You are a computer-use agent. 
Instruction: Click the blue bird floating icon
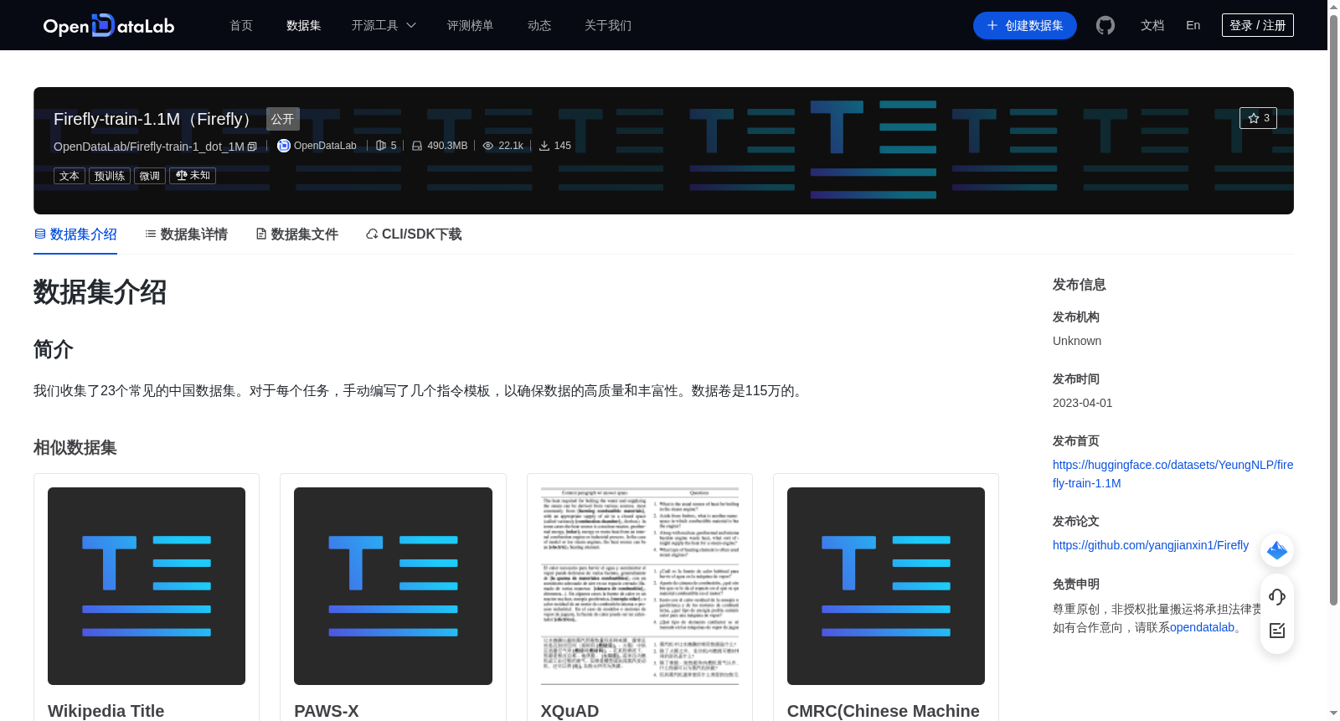[x=1277, y=550]
